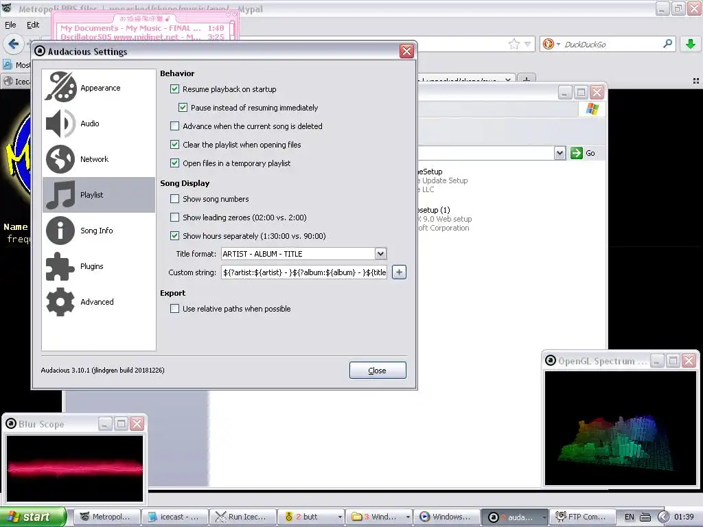Screen dimensions: 703x527
Task: Toggle Open files in a temporary playlist
Action: (175, 163)
